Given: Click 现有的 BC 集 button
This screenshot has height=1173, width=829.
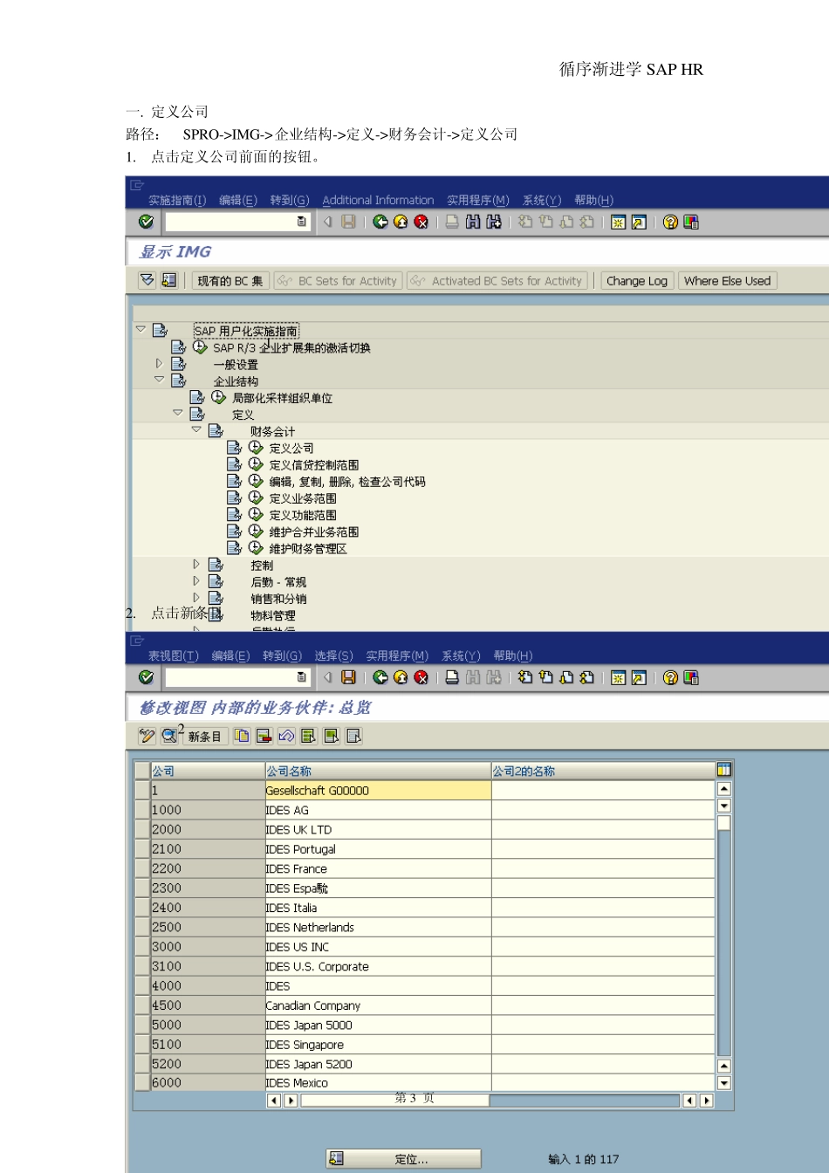Looking at the screenshot, I should tap(230, 280).
